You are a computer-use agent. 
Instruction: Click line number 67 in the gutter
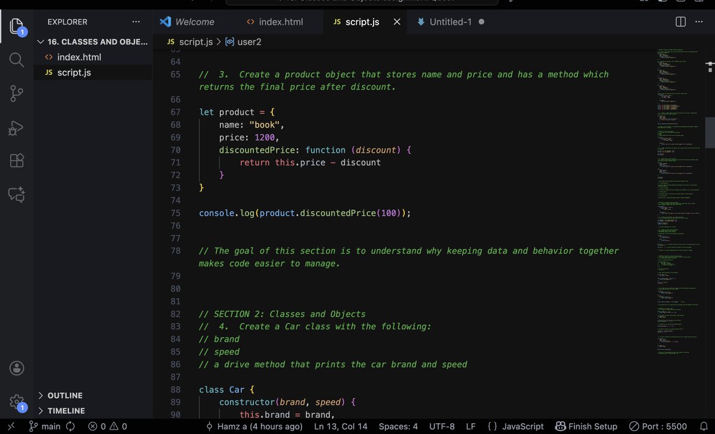coord(175,112)
